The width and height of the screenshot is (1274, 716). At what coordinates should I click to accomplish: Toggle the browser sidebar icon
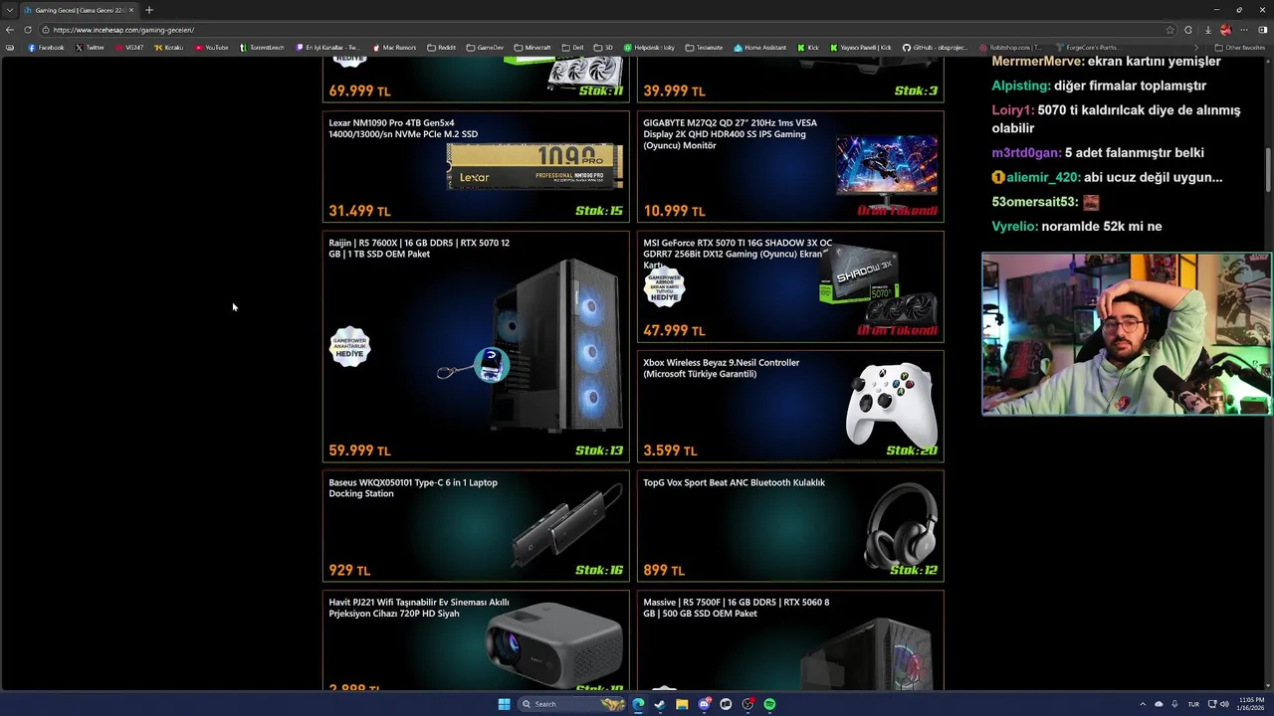pyautogui.click(x=1263, y=30)
